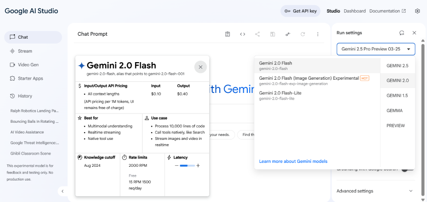Open the Gemini 2.5 Pro Preview model dropdown
This screenshot has height=202, width=427.
point(376,49)
